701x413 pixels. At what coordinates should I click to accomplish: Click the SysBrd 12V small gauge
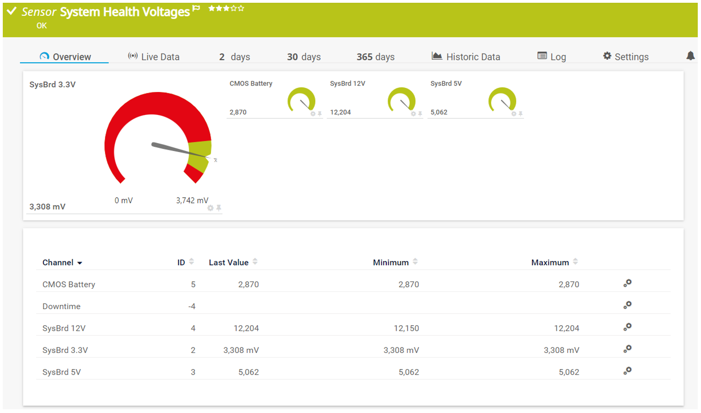[401, 100]
